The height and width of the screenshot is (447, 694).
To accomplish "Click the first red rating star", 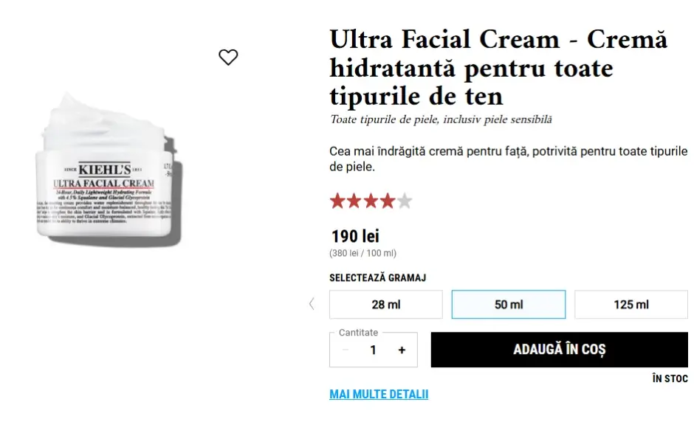I will (x=337, y=201).
